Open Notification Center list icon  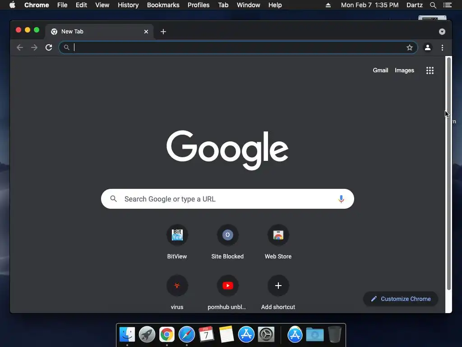tap(447, 5)
